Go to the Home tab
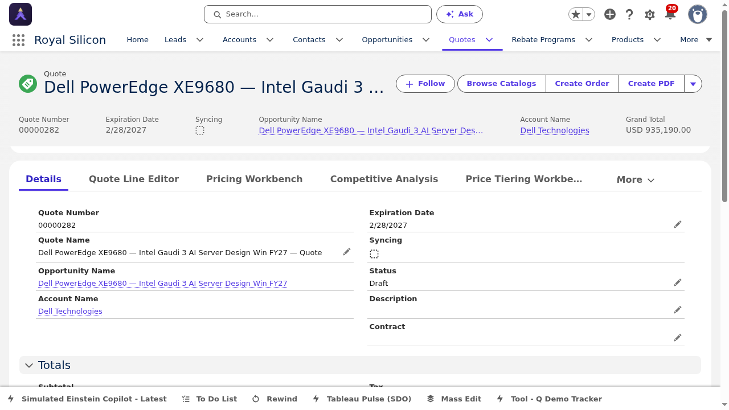729x410 pixels. [137, 40]
